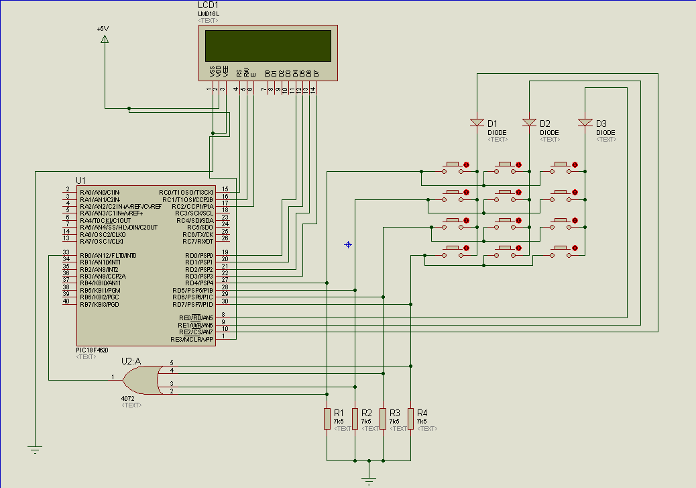Click the RE3/MCLR/VPP pin label
The height and width of the screenshot is (488, 696).
(192, 340)
